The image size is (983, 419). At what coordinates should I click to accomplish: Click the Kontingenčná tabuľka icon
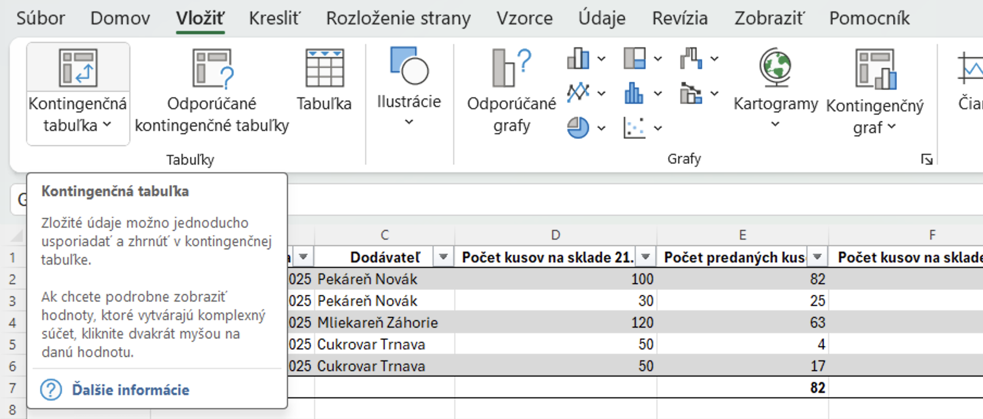78,68
